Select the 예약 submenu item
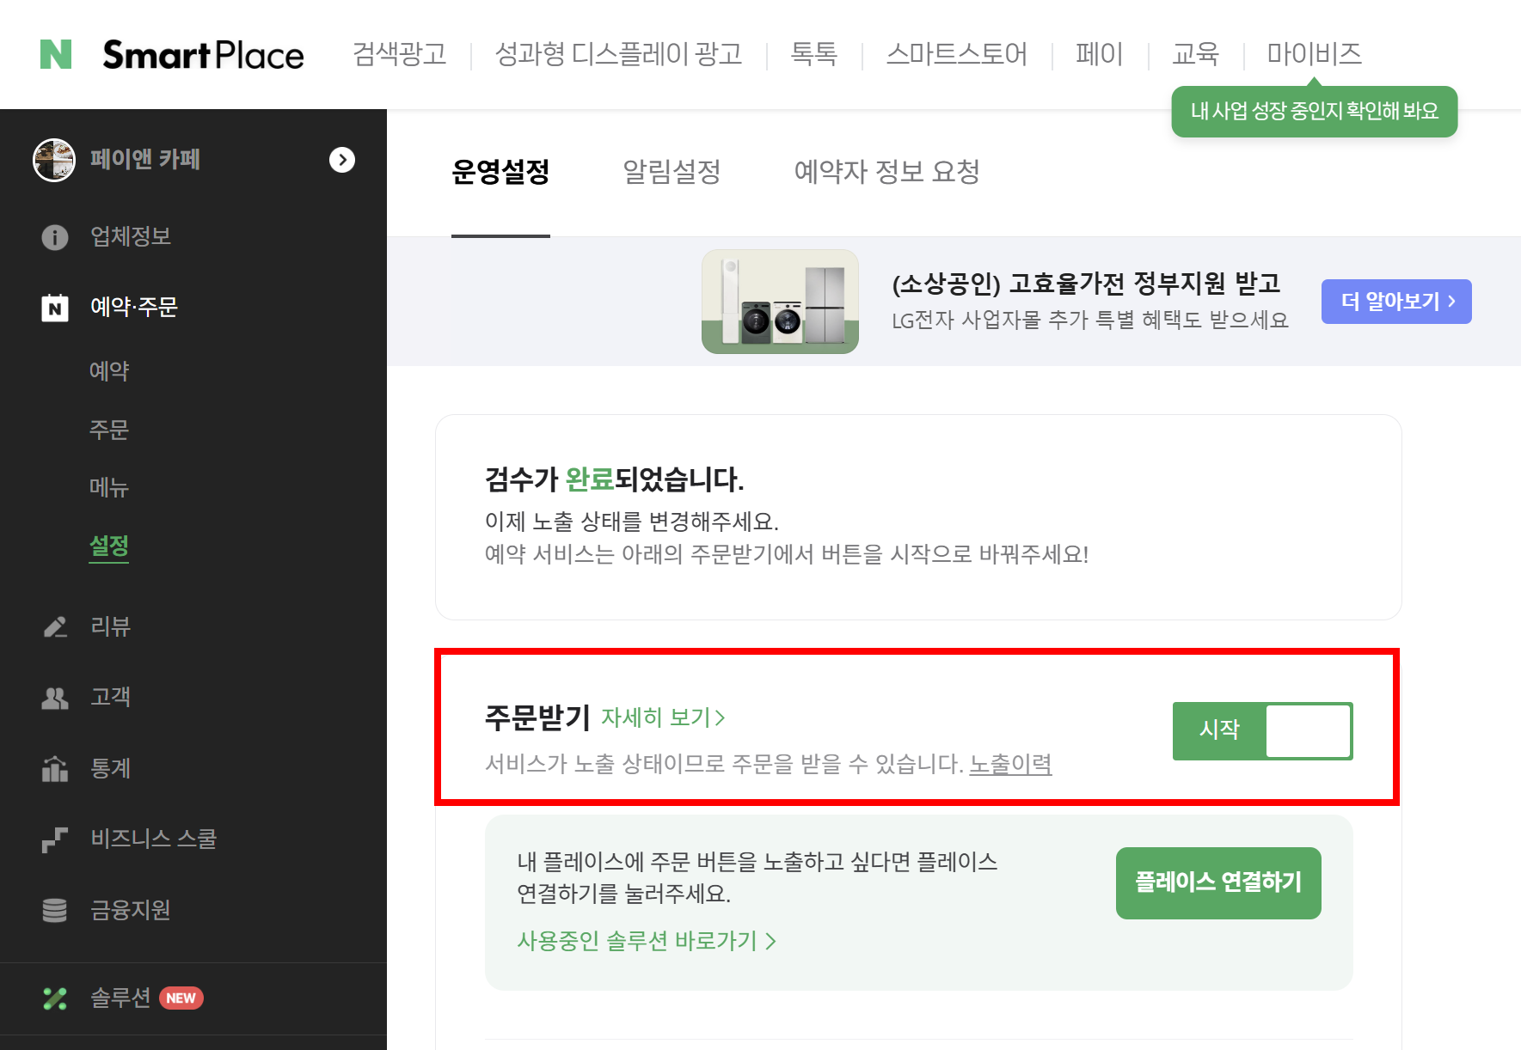This screenshot has width=1521, height=1050. (x=109, y=371)
